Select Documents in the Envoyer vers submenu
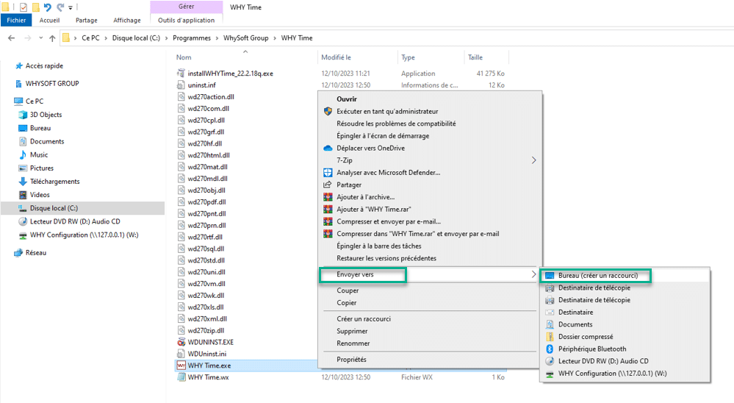The height and width of the screenshot is (403, 734). click(575, 324)
